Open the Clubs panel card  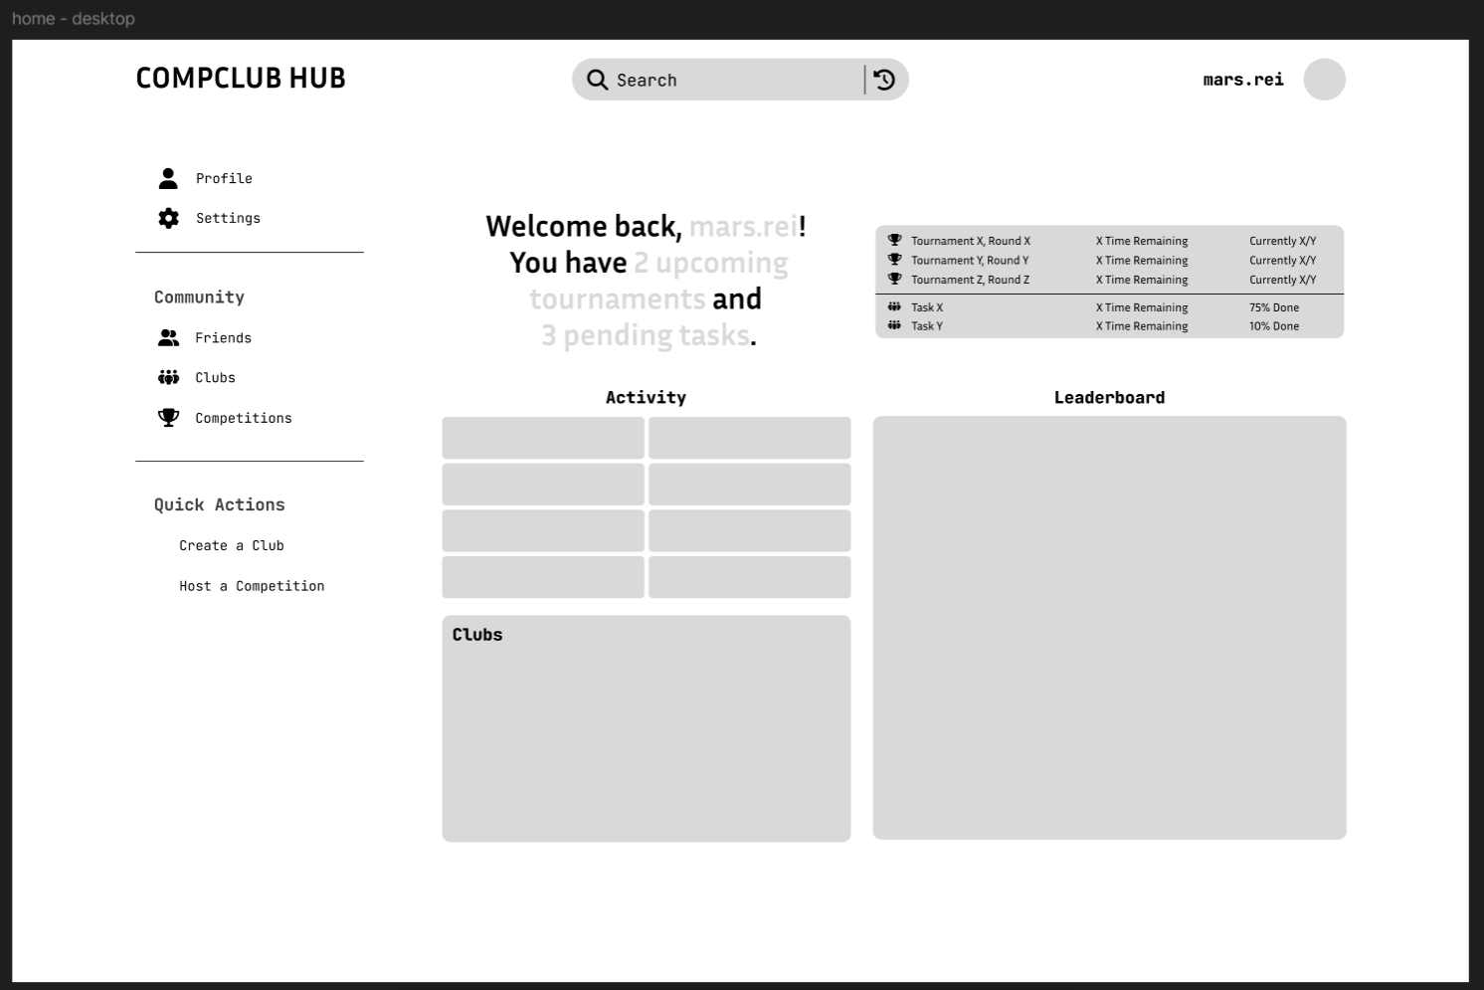pos(646,728)
